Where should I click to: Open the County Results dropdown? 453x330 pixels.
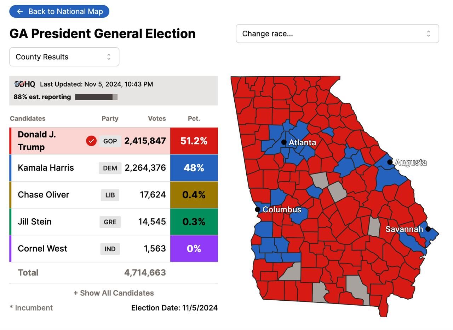point(64,57)
